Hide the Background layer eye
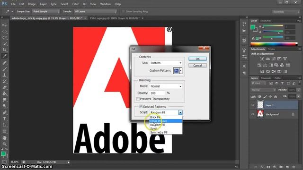 point(253,114)
